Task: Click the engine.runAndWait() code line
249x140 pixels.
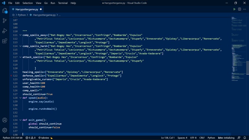Action: (43, 109)
